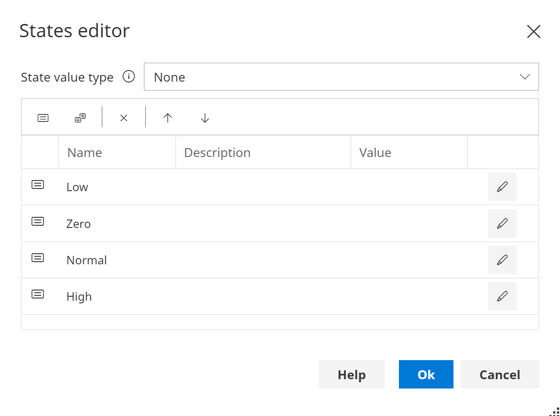The image size is (560, 416).
Task: Move the selected state up
Action: coord(167,118)
